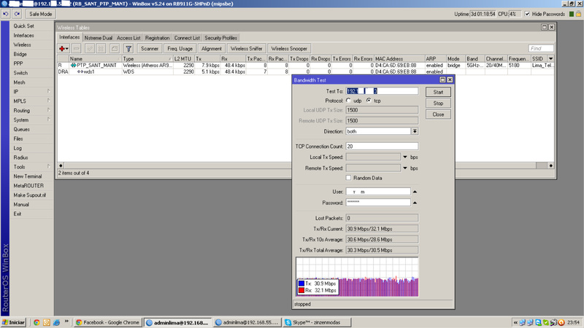Switch to the Registration tab
584x328 pixels.
(x=157, y=37)
